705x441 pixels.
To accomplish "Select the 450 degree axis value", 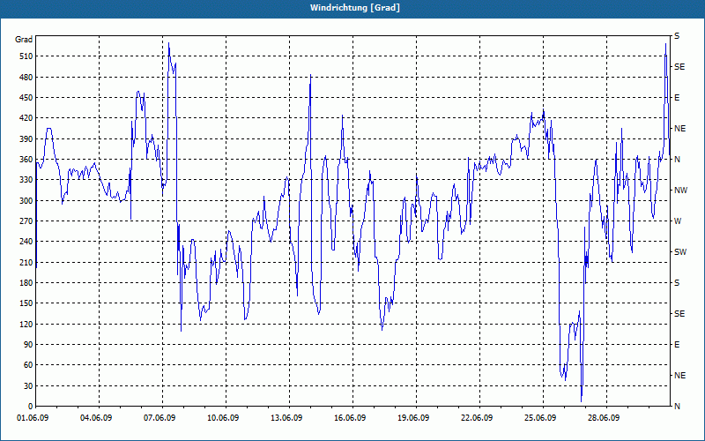I will (x=26, y=98).
